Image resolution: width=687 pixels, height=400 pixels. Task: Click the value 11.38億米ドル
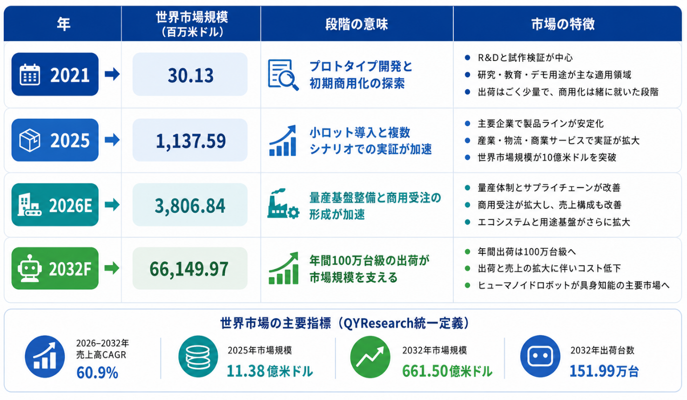270,371
